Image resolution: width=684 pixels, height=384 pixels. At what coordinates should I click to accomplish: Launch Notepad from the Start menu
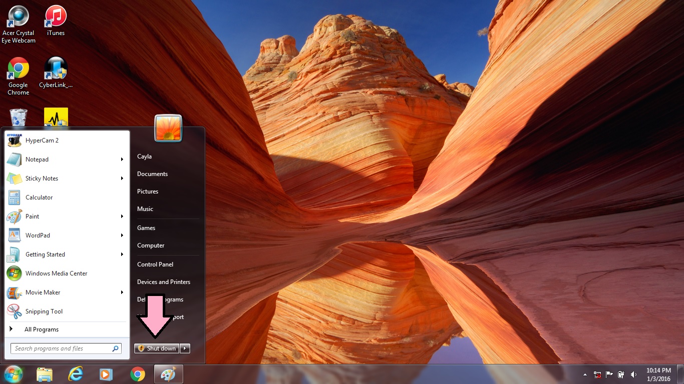67,159
